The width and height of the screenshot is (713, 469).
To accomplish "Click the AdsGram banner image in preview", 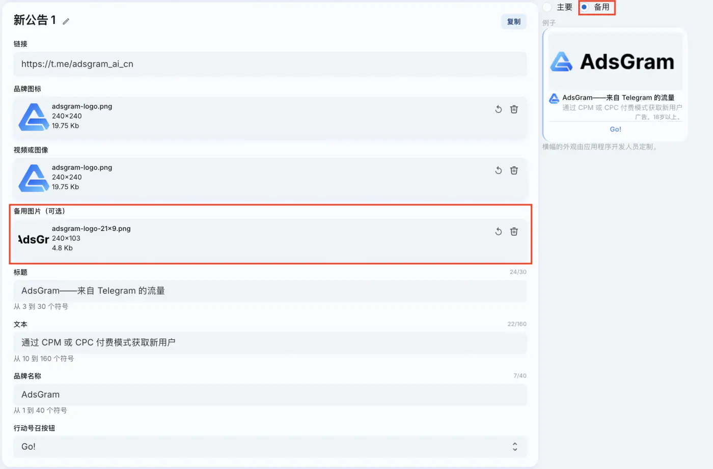I will click(x=615, y=62).
